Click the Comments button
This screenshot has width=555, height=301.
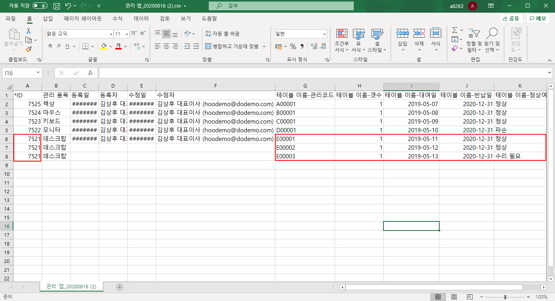click(x=538, y=19)
